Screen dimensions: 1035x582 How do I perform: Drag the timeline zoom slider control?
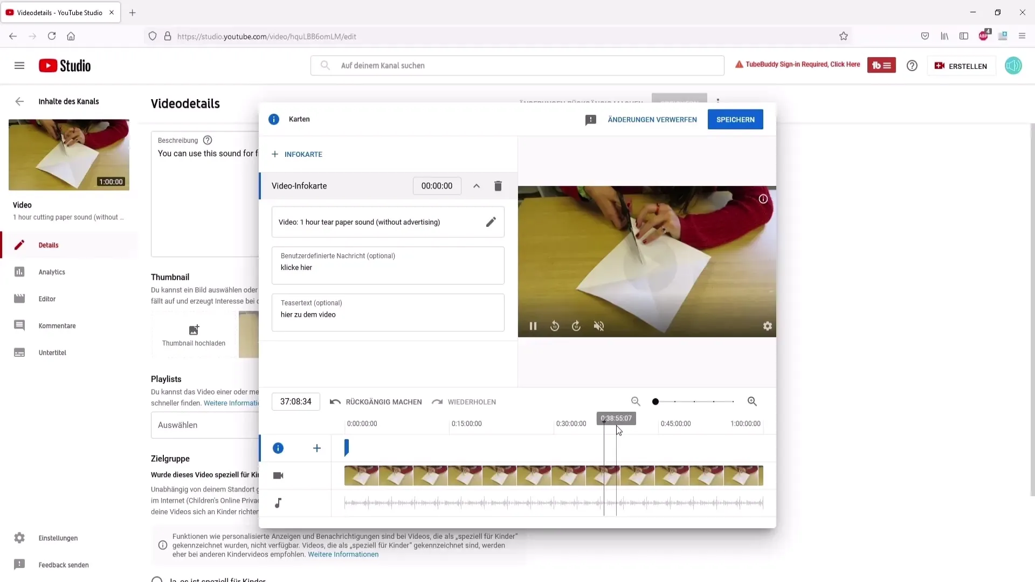[x=655, y=401]
